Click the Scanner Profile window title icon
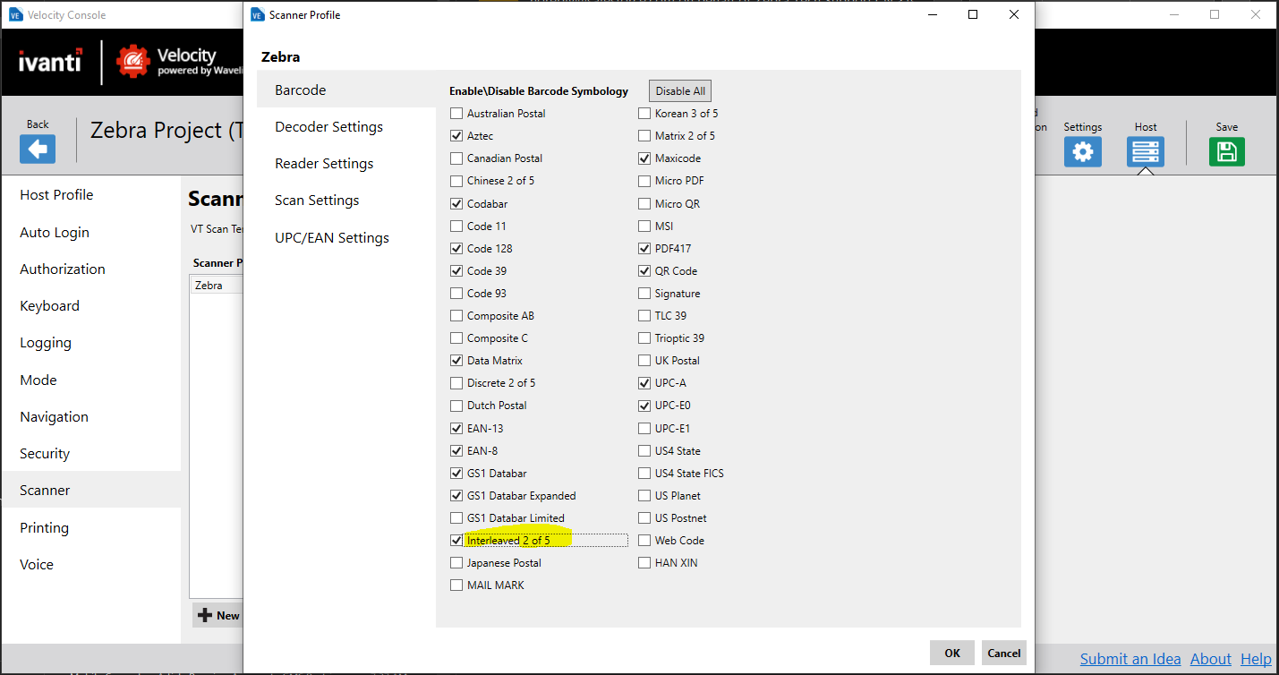1279x675 pixels. [x=258, y=15]
